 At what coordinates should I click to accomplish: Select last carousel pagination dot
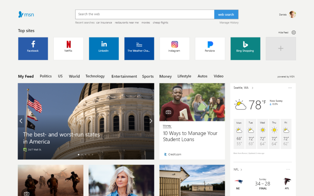(x=92, y=154)
